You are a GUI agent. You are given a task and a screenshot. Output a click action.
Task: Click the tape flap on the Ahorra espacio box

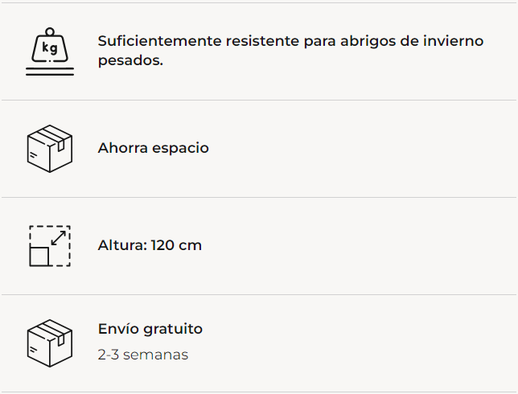tap(56, 137)
